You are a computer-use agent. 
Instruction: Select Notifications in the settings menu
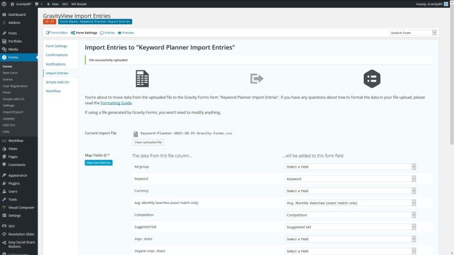pyautogui.click(x=56, y=64)
